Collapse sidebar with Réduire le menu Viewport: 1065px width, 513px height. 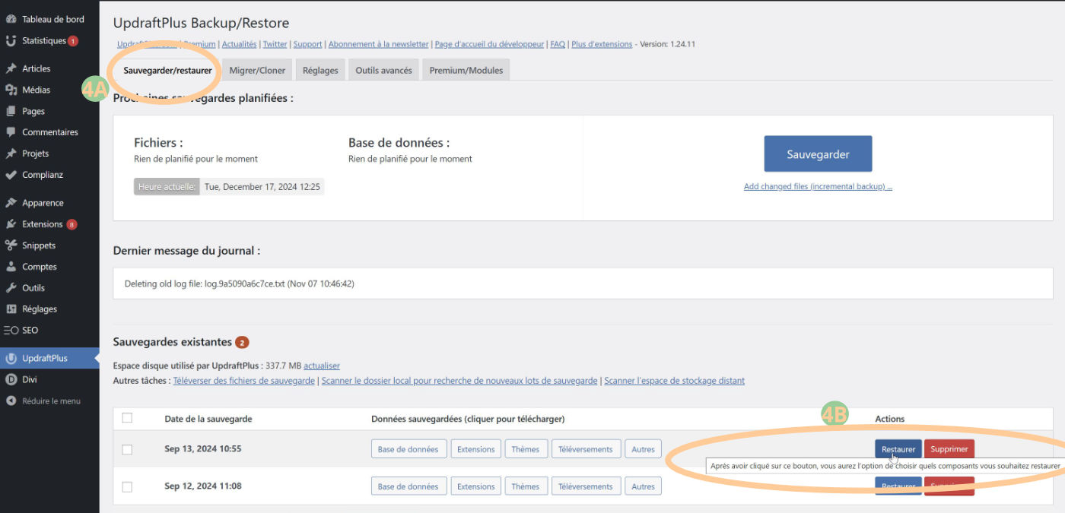43,401
